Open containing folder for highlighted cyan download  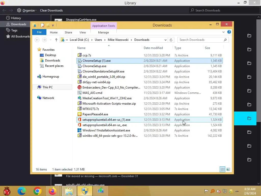click(249, 118)
